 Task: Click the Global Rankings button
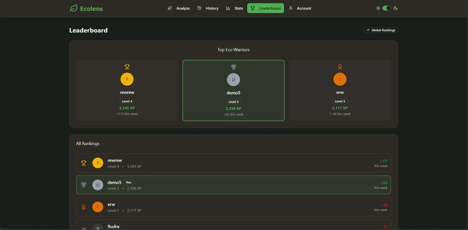[x=380, y=30]
